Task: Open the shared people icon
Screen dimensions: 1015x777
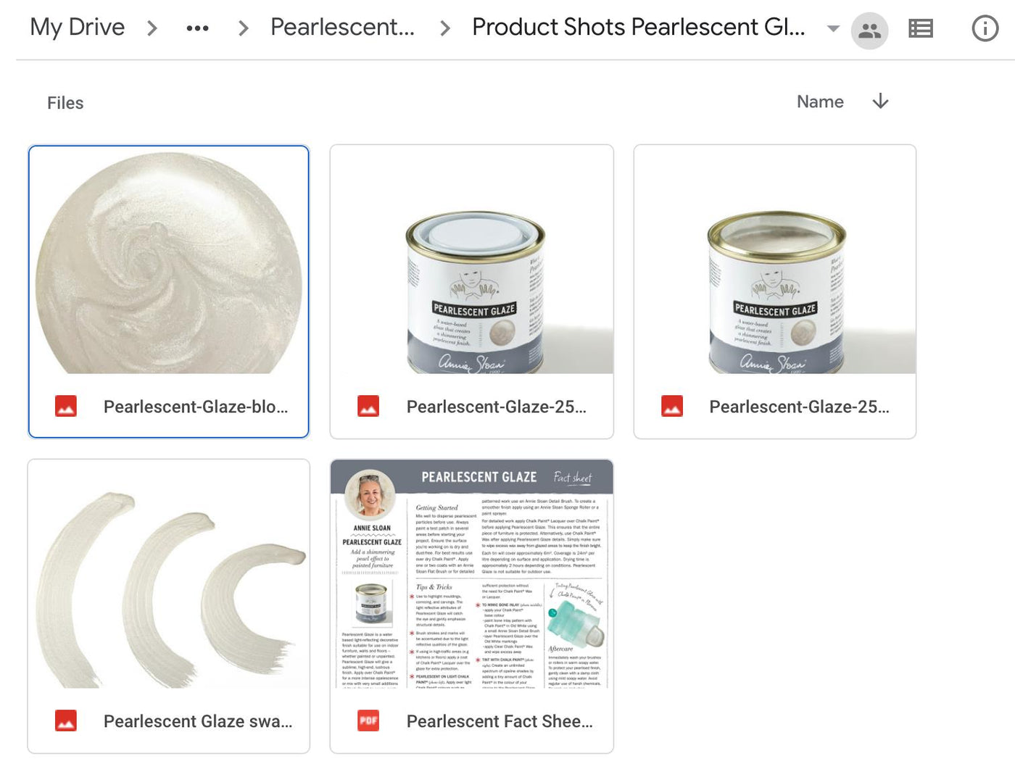Action: click(869, 30)
